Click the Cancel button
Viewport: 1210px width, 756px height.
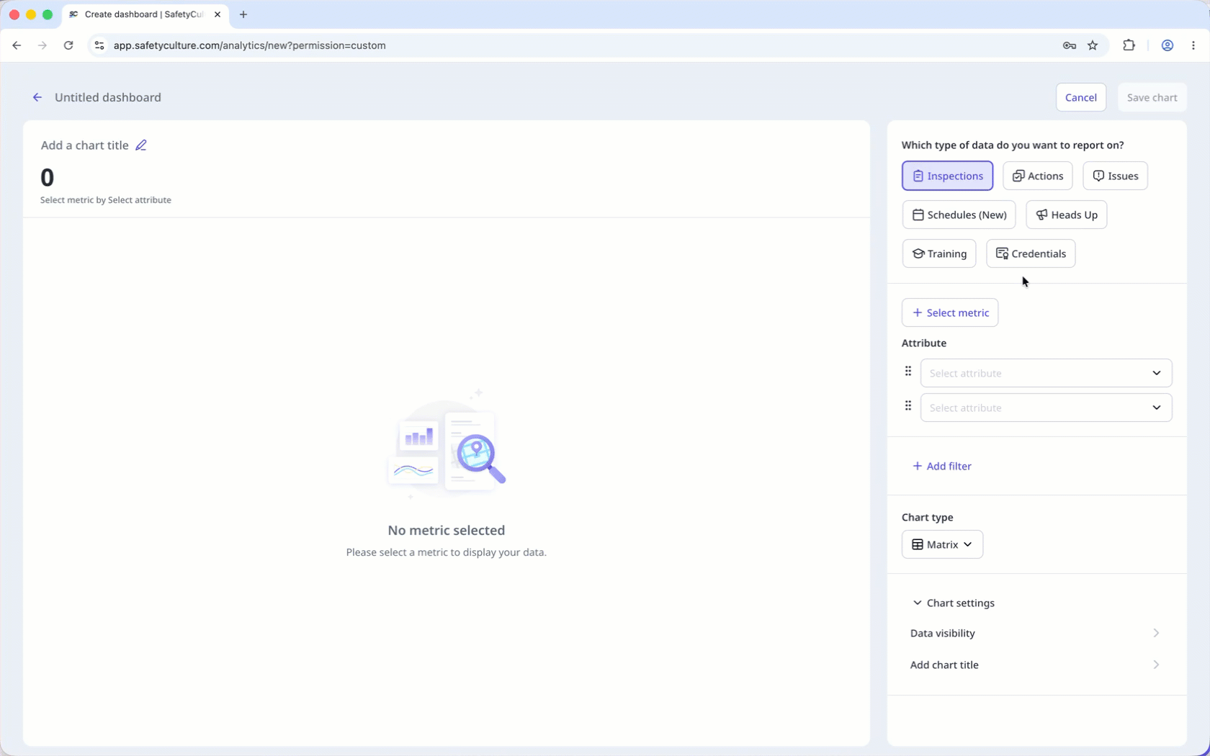[1080, 97]
